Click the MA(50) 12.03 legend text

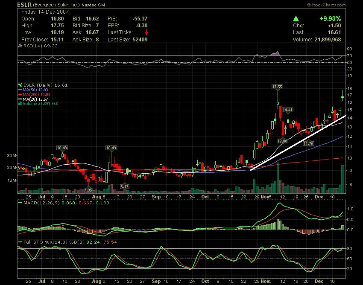(35, 90)
